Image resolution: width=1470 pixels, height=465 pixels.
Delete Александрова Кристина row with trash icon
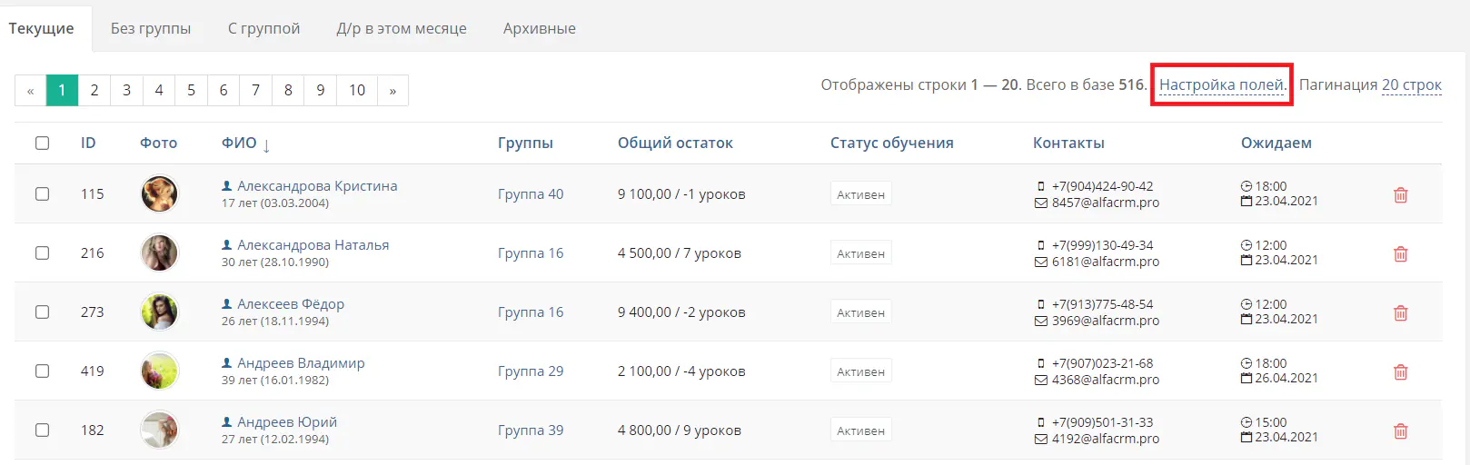[1400, 194]
